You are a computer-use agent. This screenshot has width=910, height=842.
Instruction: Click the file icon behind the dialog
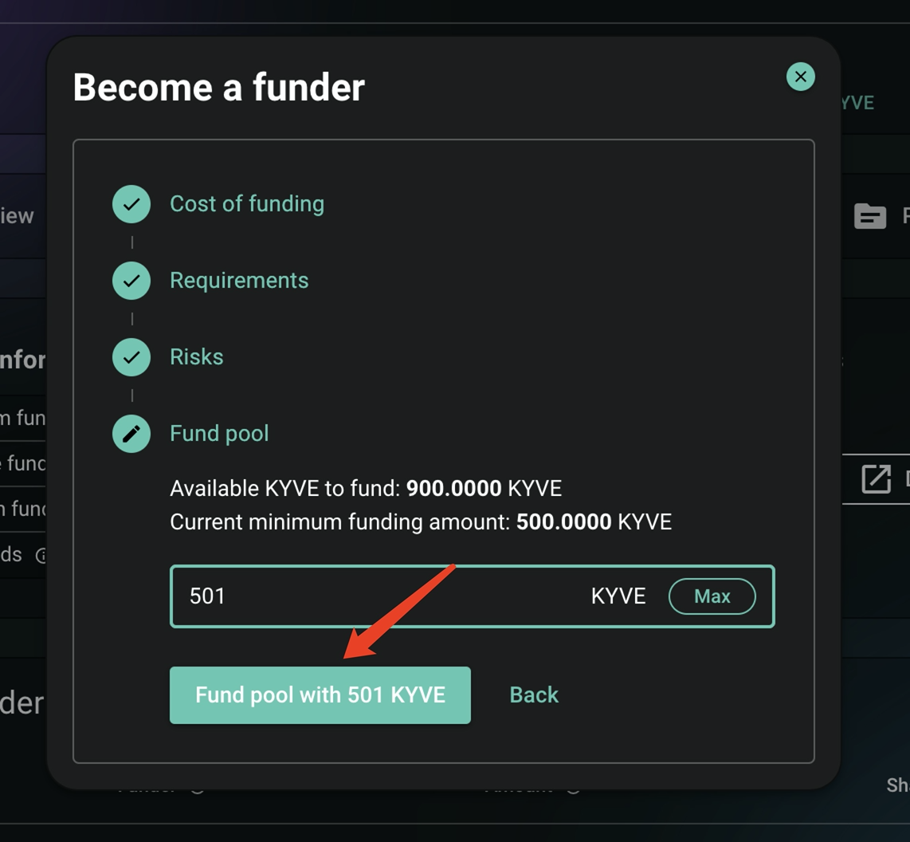click(870, 216)
